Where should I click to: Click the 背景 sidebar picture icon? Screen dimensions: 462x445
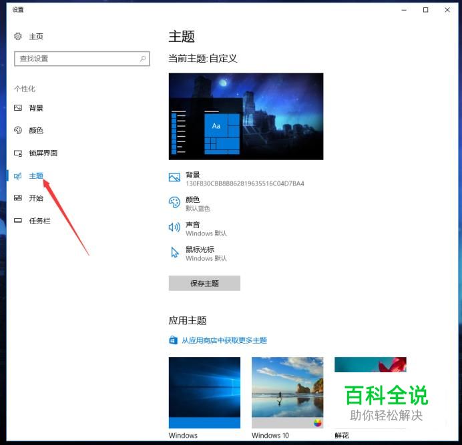coord(18,108)
